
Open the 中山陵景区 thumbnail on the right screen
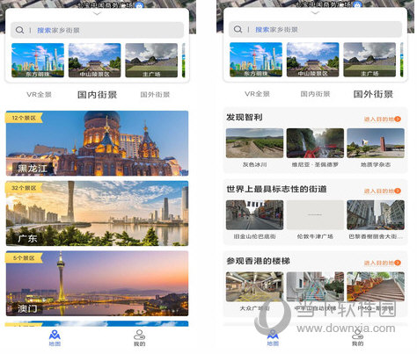(312, 60)
